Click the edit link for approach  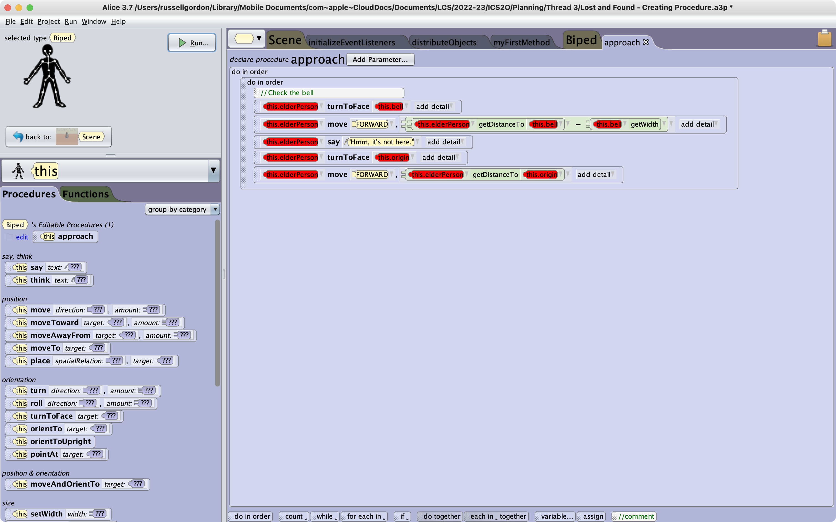tap(22, 237)
